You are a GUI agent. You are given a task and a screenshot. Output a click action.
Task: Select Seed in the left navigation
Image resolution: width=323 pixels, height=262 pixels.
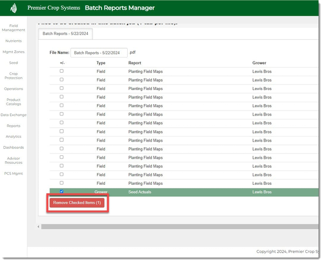point(14,62)
